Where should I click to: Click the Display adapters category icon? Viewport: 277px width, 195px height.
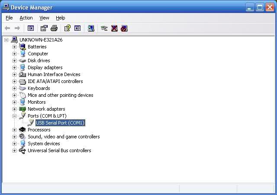(x=23, y=67)
